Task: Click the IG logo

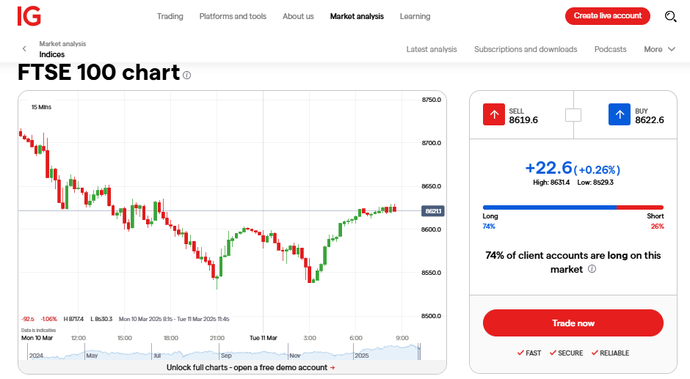Action: [29, 16]
